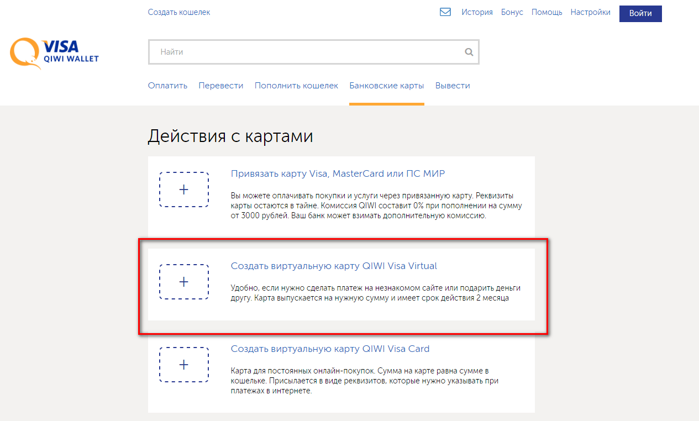
Task: Click the Войти button
Action: 640,14
